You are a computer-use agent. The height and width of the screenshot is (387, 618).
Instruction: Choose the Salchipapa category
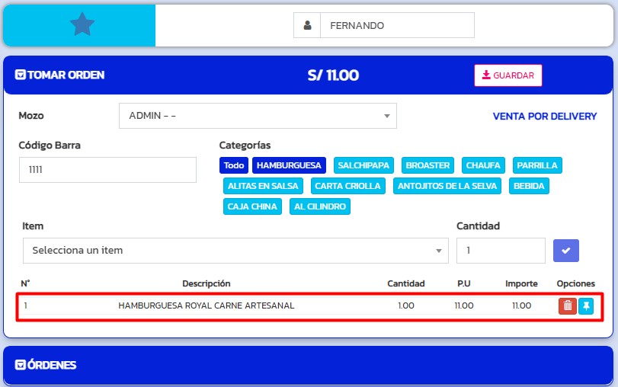363,165
